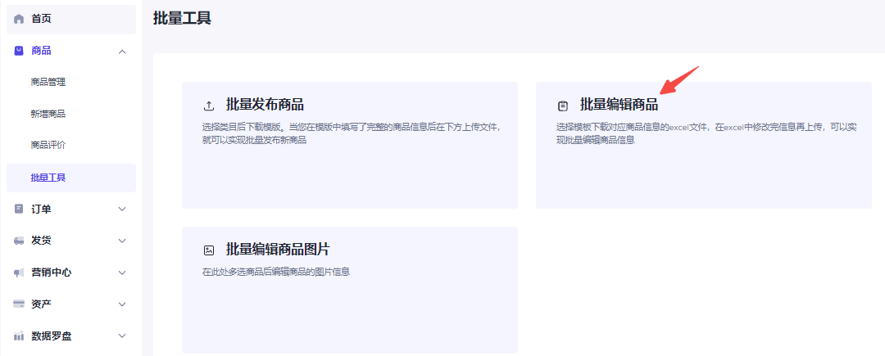Select 商品评价 in sidebar
The image size is (885, 356).
click(x=48, y=146)
